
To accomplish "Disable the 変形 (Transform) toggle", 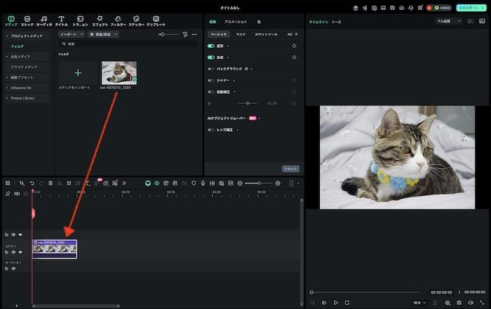I will pyautogui.click(x=211, y=46).
